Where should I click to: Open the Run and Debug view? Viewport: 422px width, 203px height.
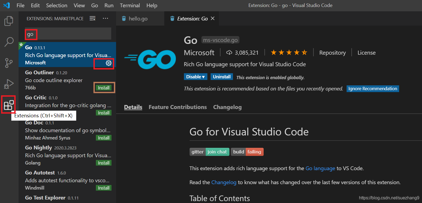point(9,84)
